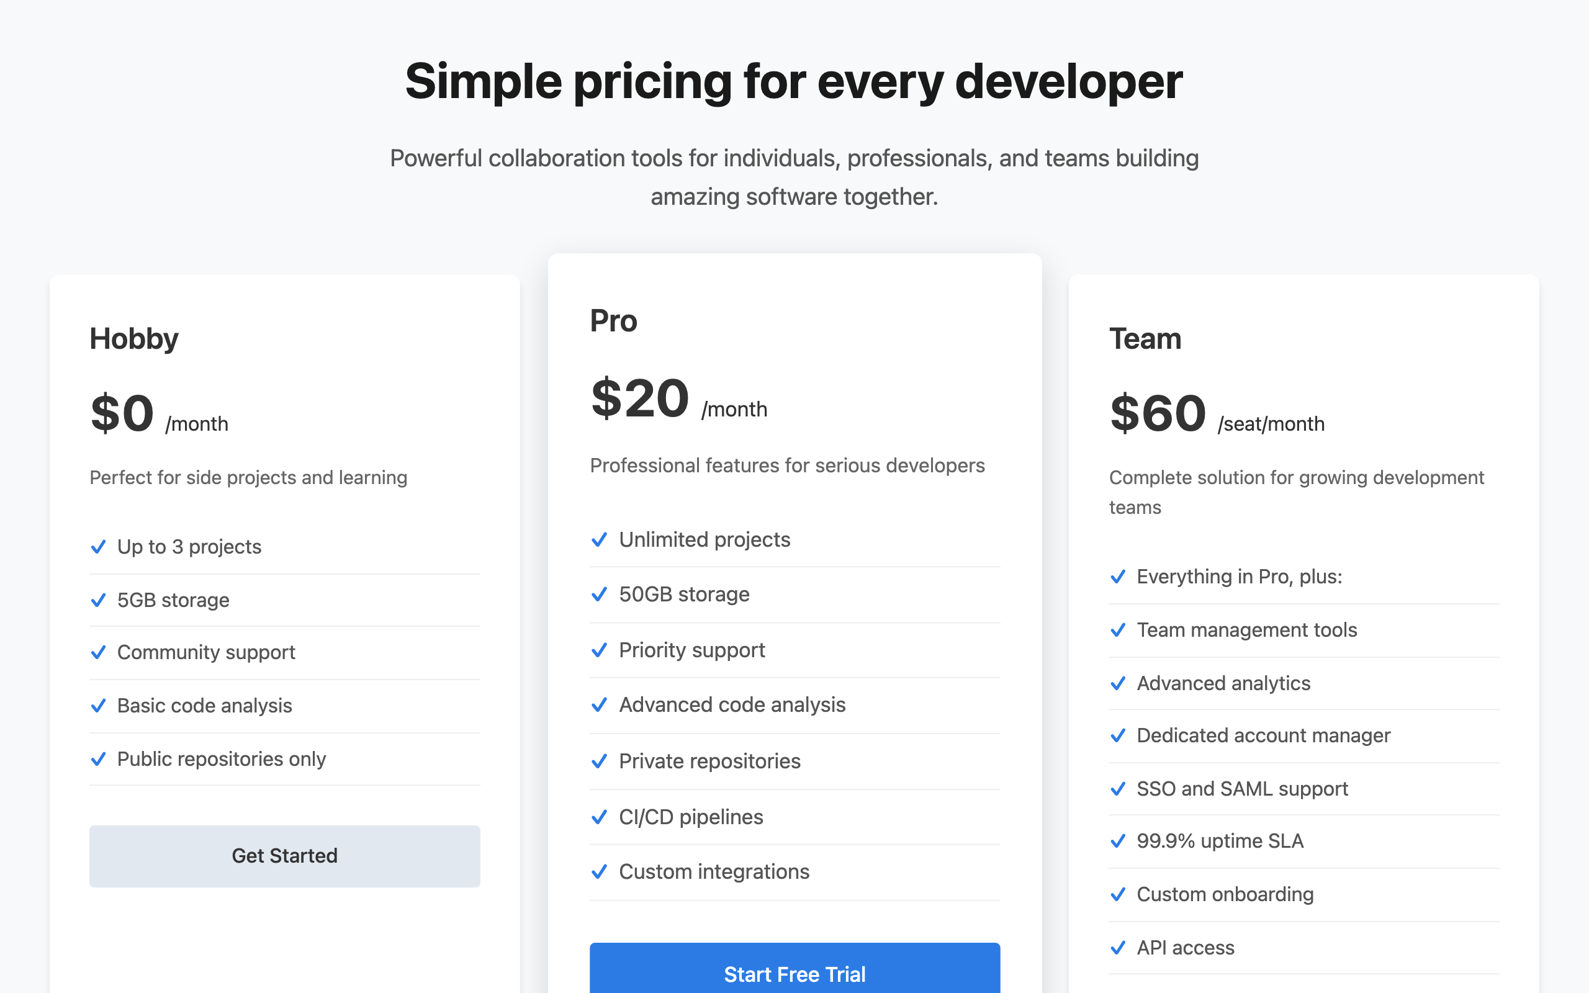Screen dimensions: 1589x993
Task: Click the Get Started button on Hobby plan
Action: coord(284,856)
